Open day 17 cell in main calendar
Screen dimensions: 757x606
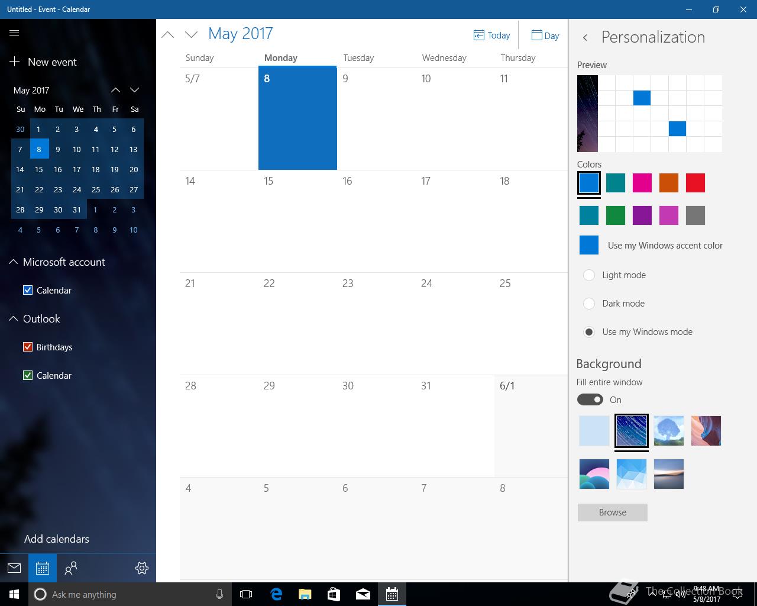point(455,221)
